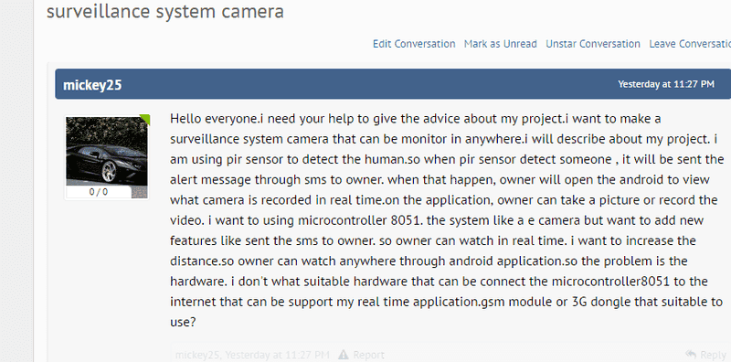Click Edit Conversation link
Screen dimensions: 731x362
[x=414, y=44]
